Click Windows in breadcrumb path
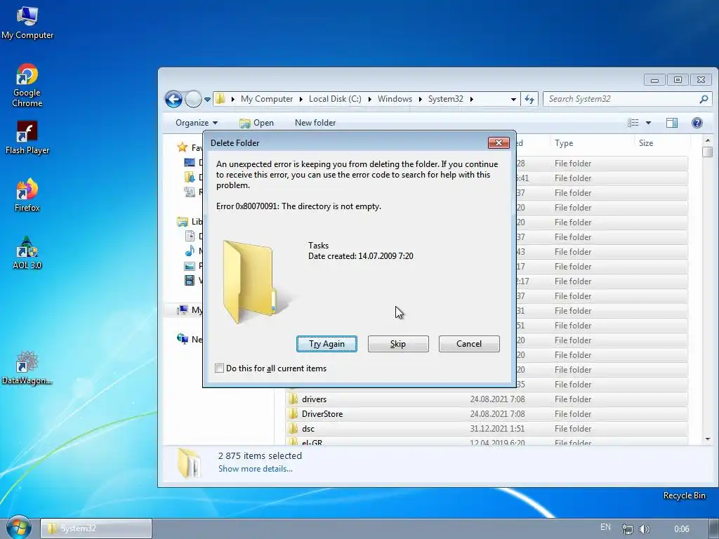Screen dimensions: 719x539 click(395, 99)
